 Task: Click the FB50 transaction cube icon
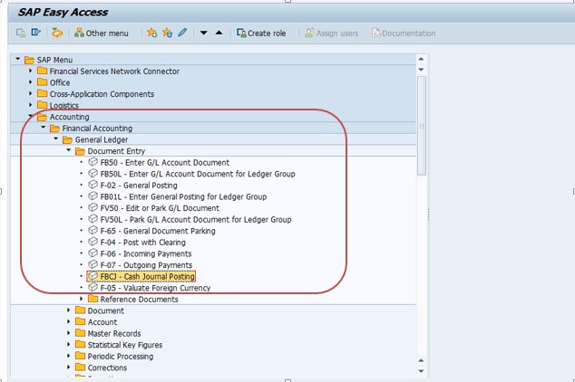pyautogui.click(x=93, y=161)
